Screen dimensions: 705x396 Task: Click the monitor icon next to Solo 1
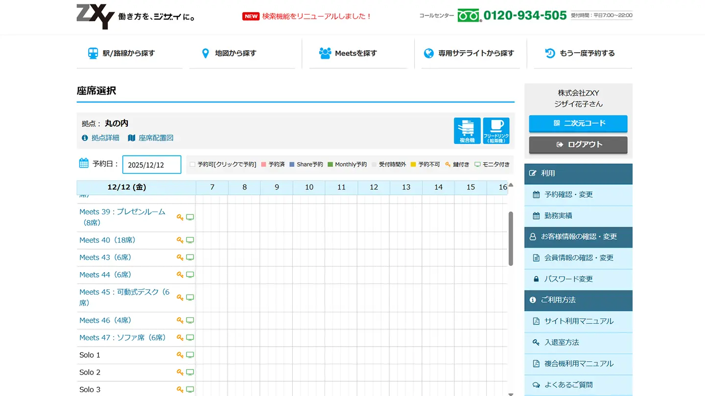[190, 354]
